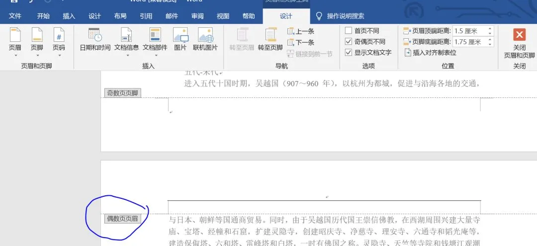Click the 转至页脚 go to footer icon
The image size is (537, 246).
(270, 35)
